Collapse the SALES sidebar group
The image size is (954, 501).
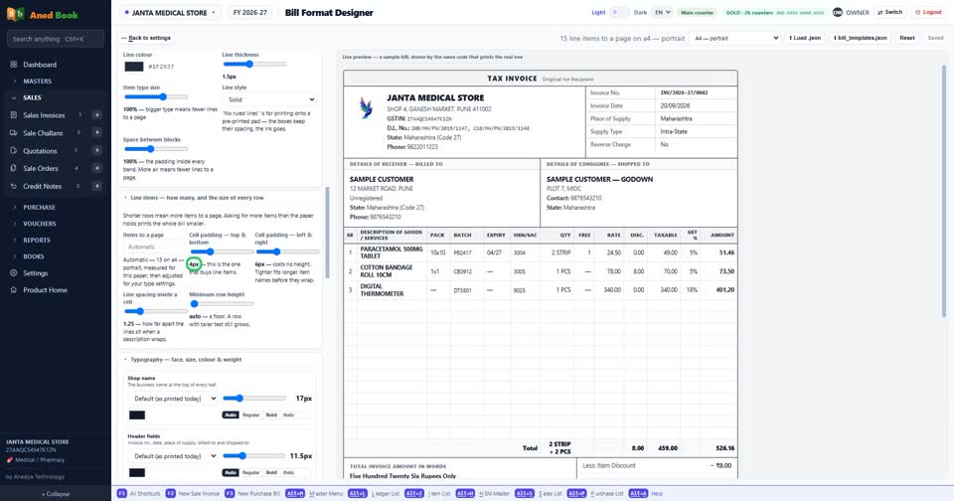coord(55,97)
